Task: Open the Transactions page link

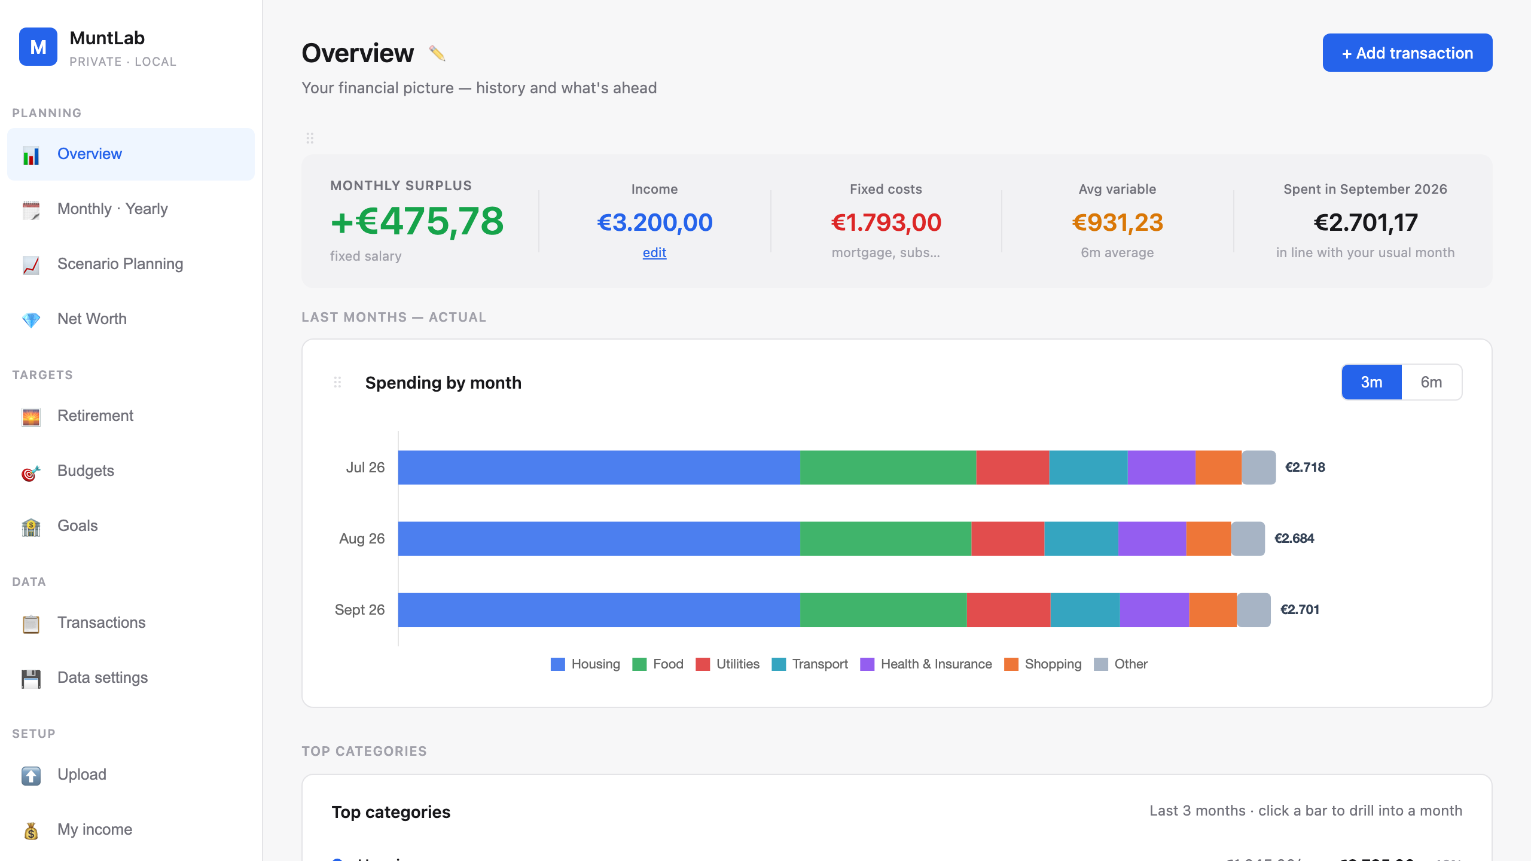Action: pos(130,623)
